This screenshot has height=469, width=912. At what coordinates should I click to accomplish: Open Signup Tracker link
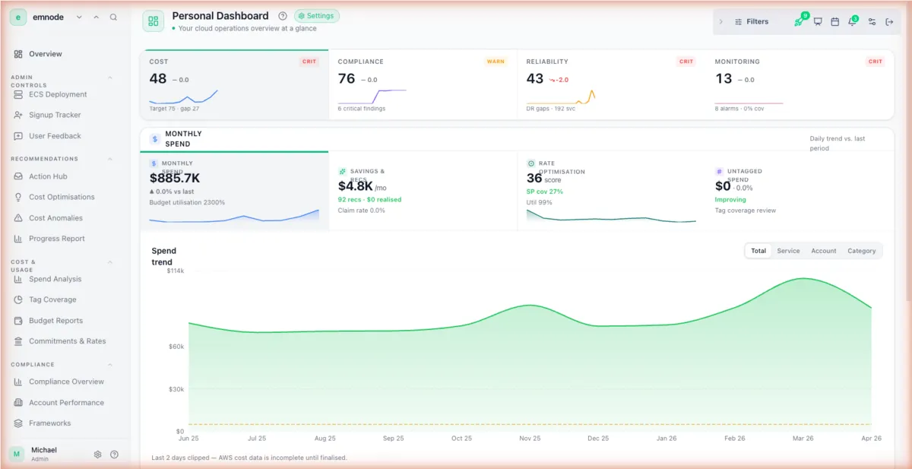(55, 115)
